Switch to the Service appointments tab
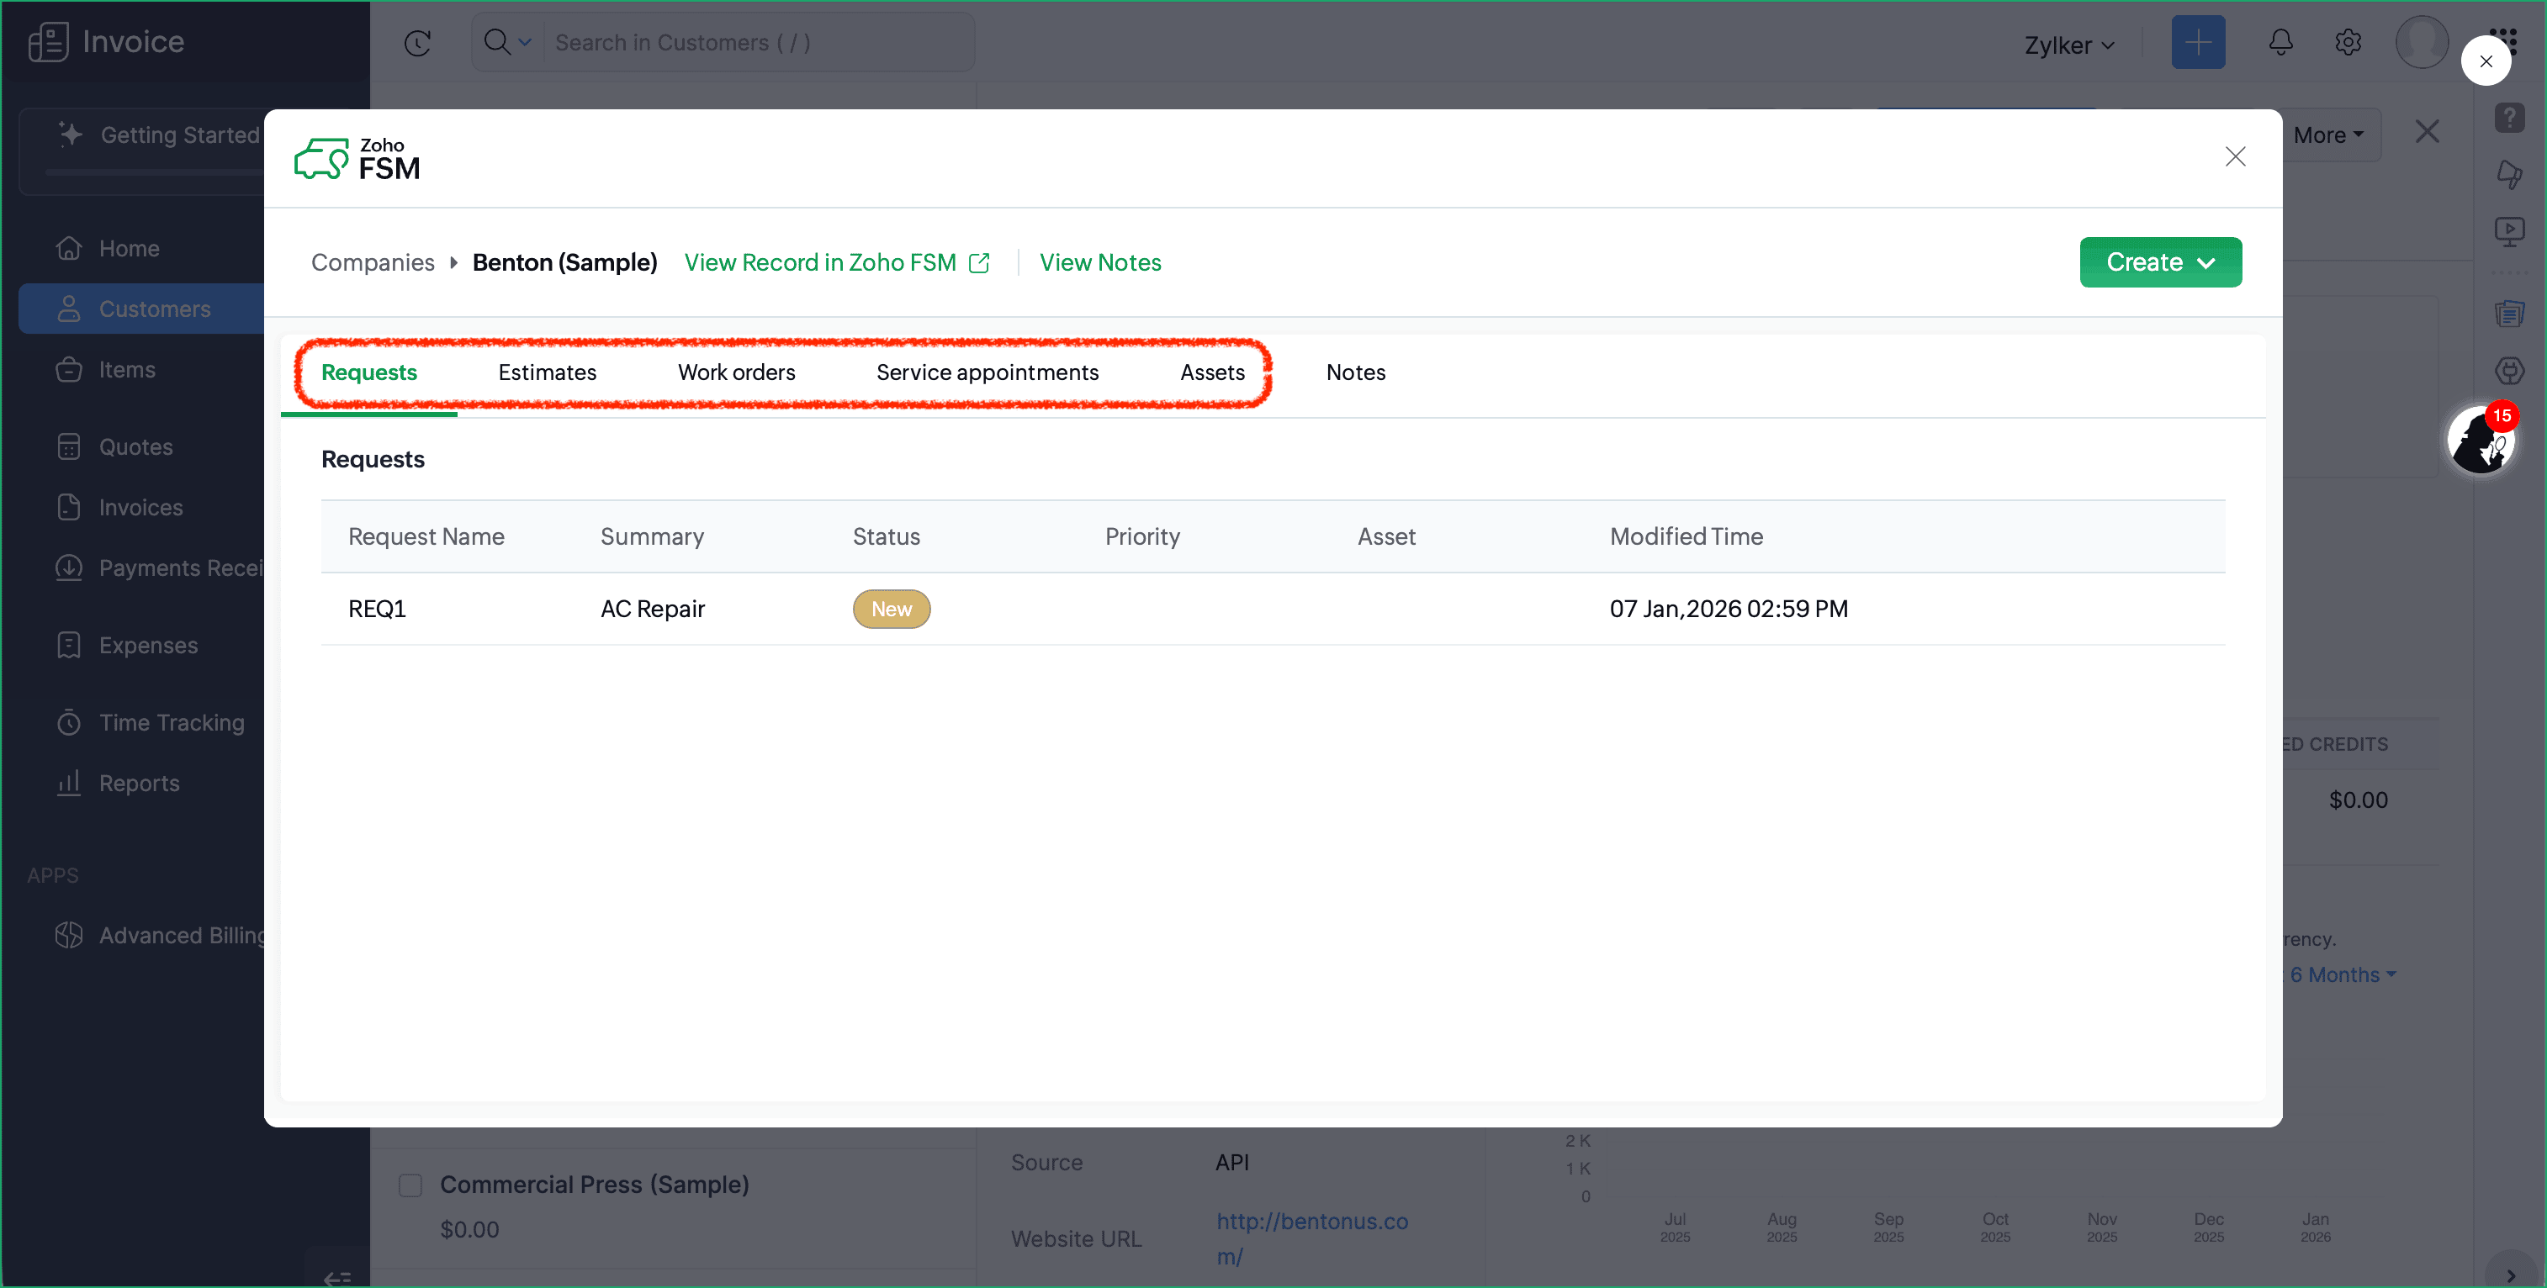Image resolution: width=2547 pixels, height=1288 pixels. click(987, 372)
